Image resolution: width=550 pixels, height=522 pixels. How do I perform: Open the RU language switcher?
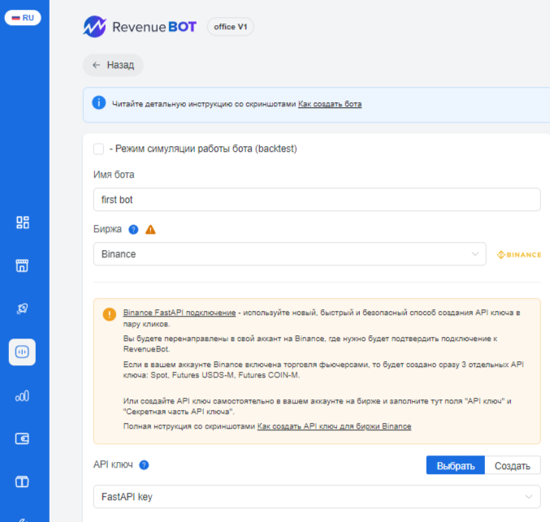tap(23, 17)
